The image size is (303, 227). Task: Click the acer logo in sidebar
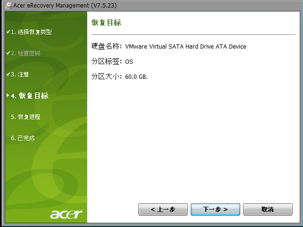[66, 214]
